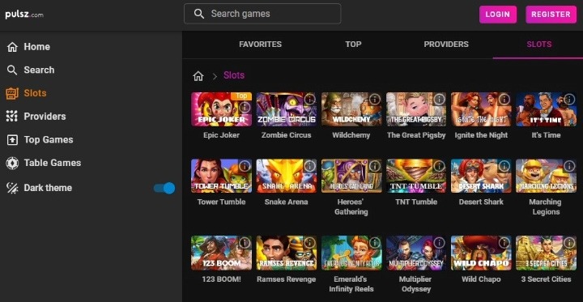
Task: Click the Search magnifier icon in sidebar
Action: click(x=12, y=70)
